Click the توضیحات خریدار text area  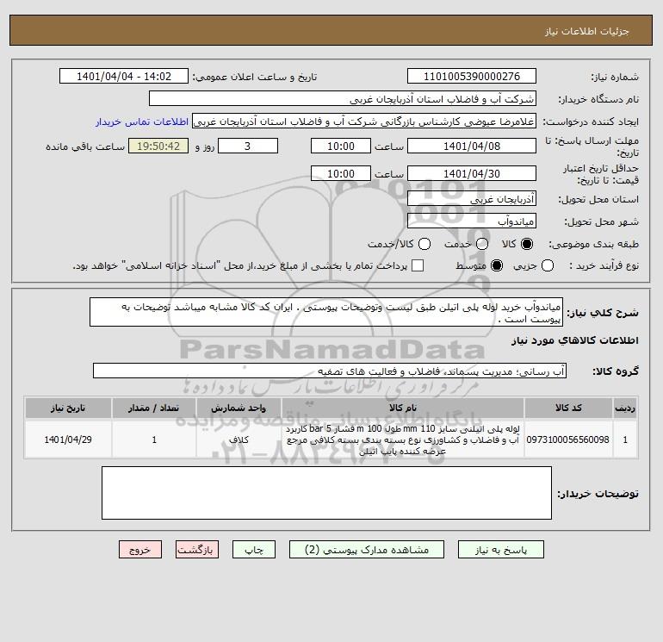(x=326, y=493)
